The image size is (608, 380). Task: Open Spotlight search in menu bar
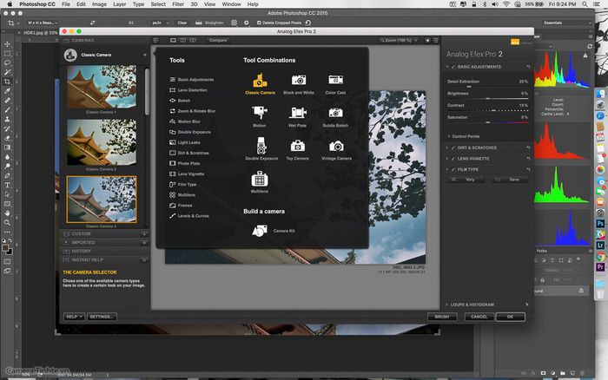click(585, 4)
